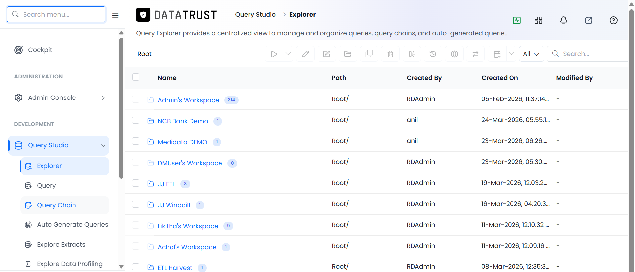Click the Query Studio database icon
Screen dimensions: 635x272
coord(19,145)
